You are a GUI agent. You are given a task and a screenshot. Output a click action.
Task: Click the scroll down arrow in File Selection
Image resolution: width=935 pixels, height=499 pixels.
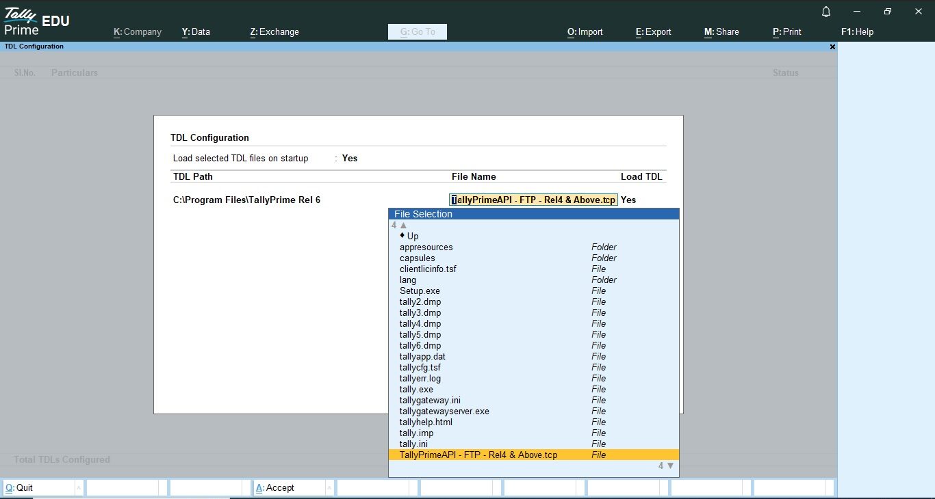(670, 466)
